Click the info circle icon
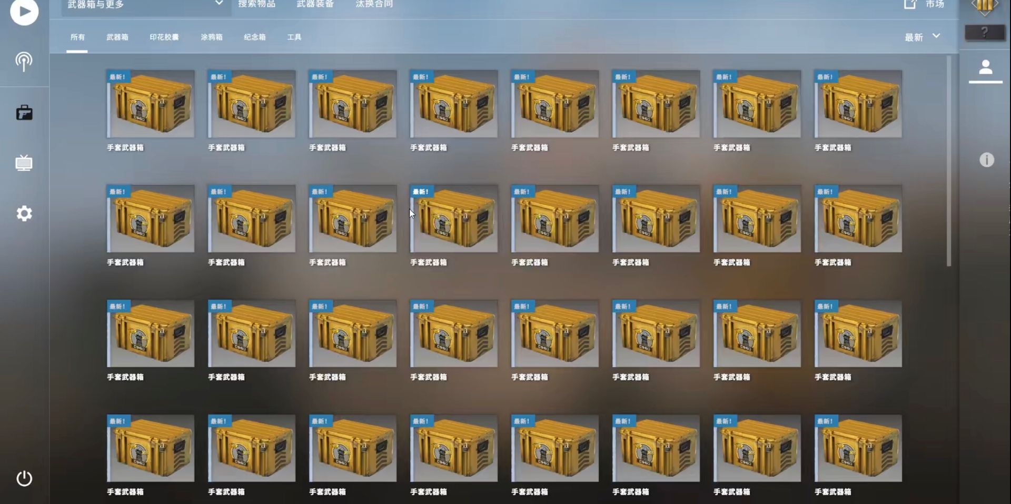1011x504 pixels. [x=987, y=160]
